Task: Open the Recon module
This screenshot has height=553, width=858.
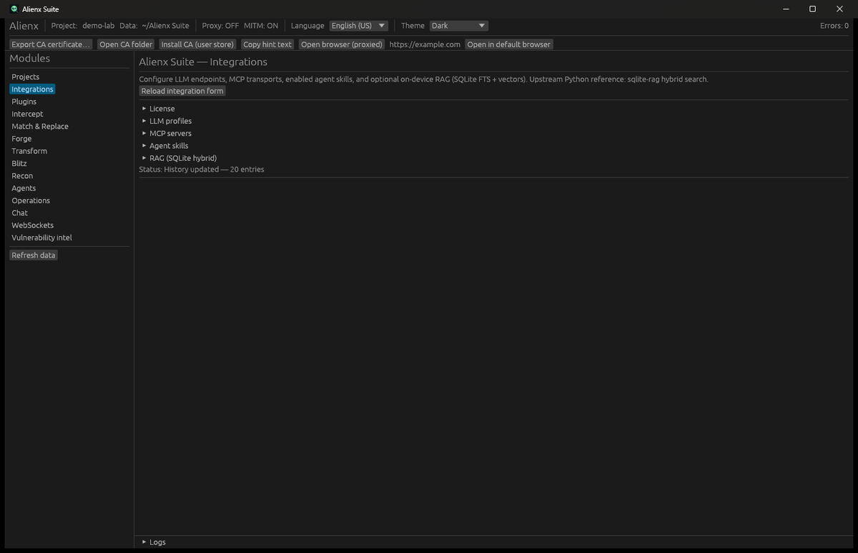Action: (x=22, y=176)
